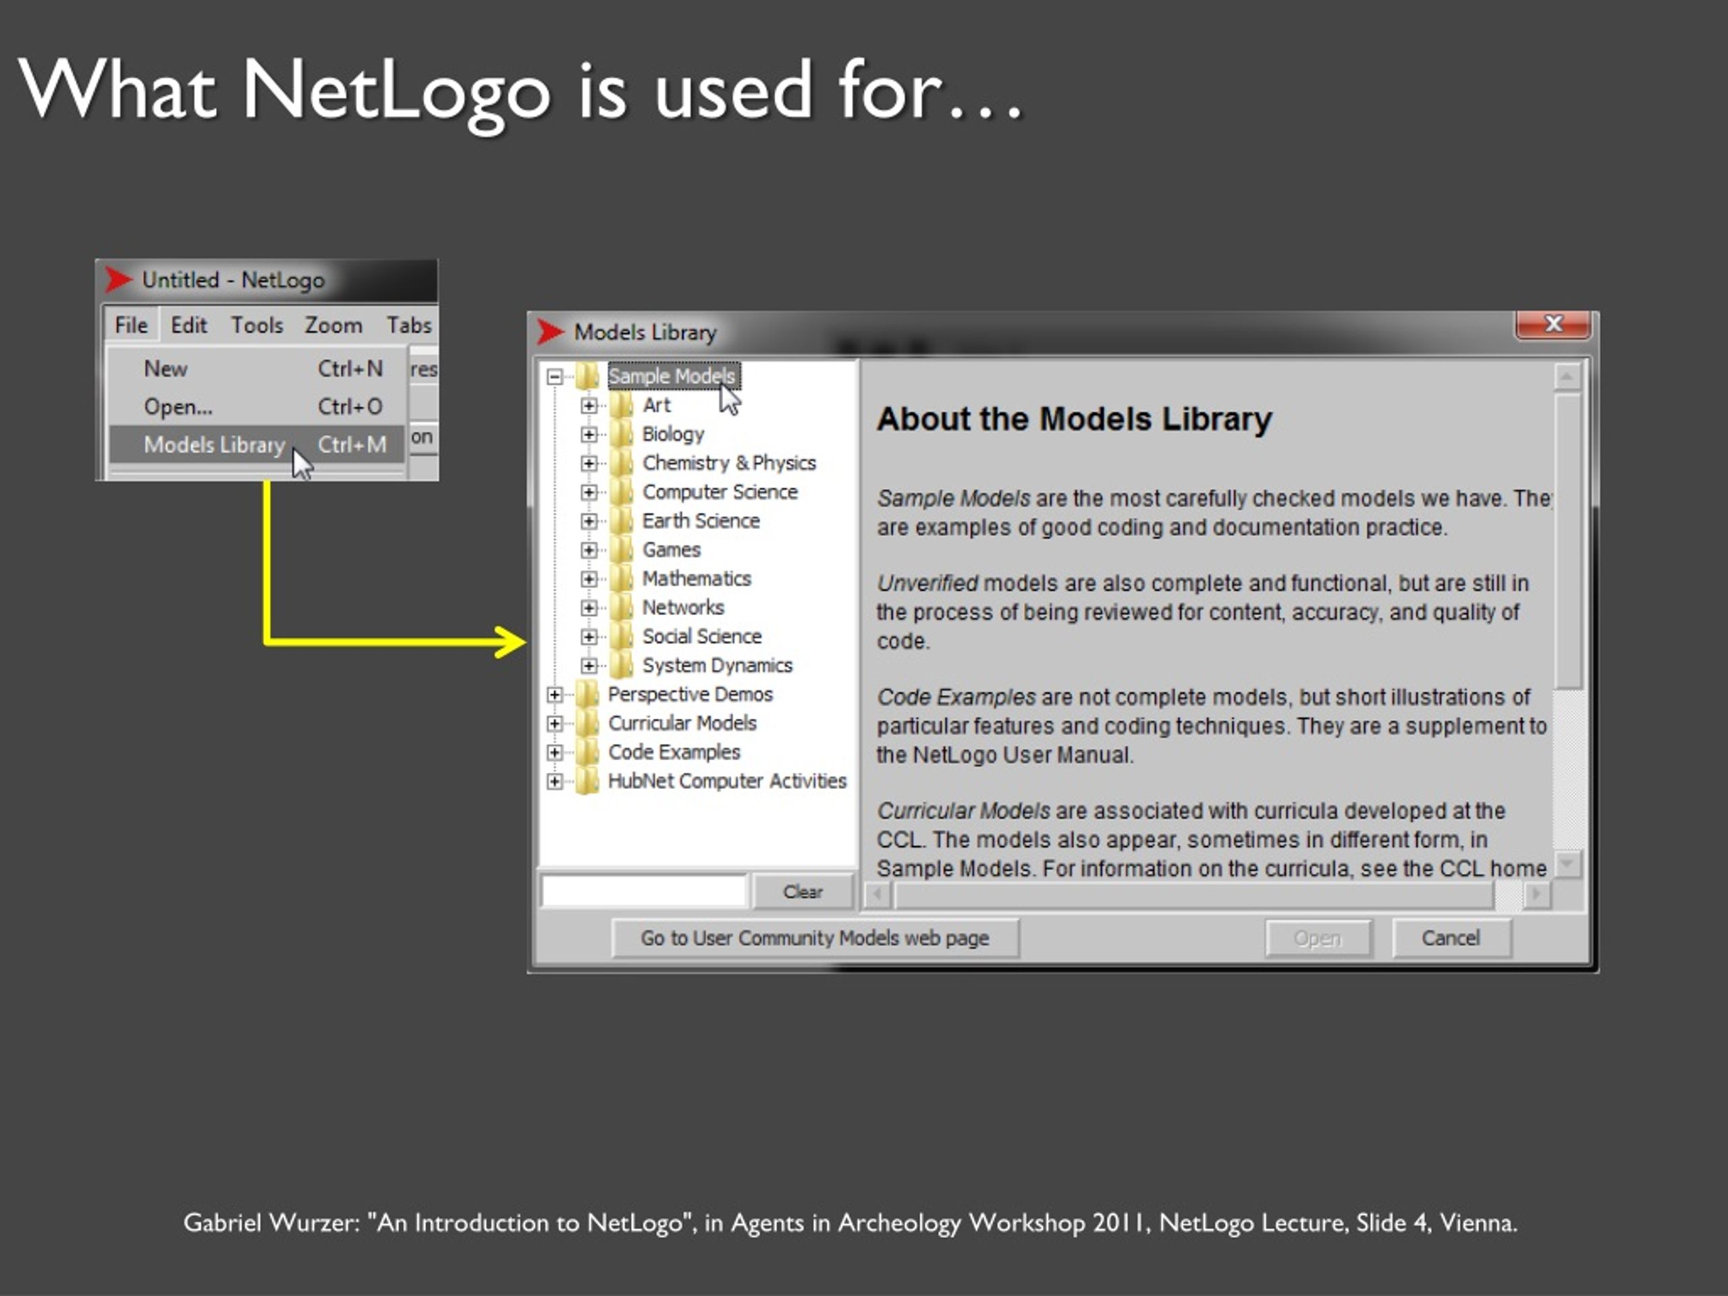Click the Mathematics folder icon
This screenshot has width=1728, height=1296.
622,578
